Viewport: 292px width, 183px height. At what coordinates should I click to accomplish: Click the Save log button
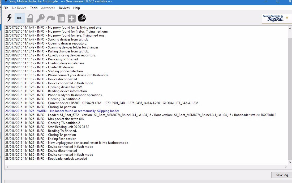(282, 175)
